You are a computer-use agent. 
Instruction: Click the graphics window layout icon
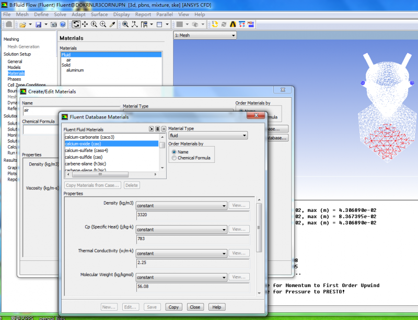(x=159, y=25)
